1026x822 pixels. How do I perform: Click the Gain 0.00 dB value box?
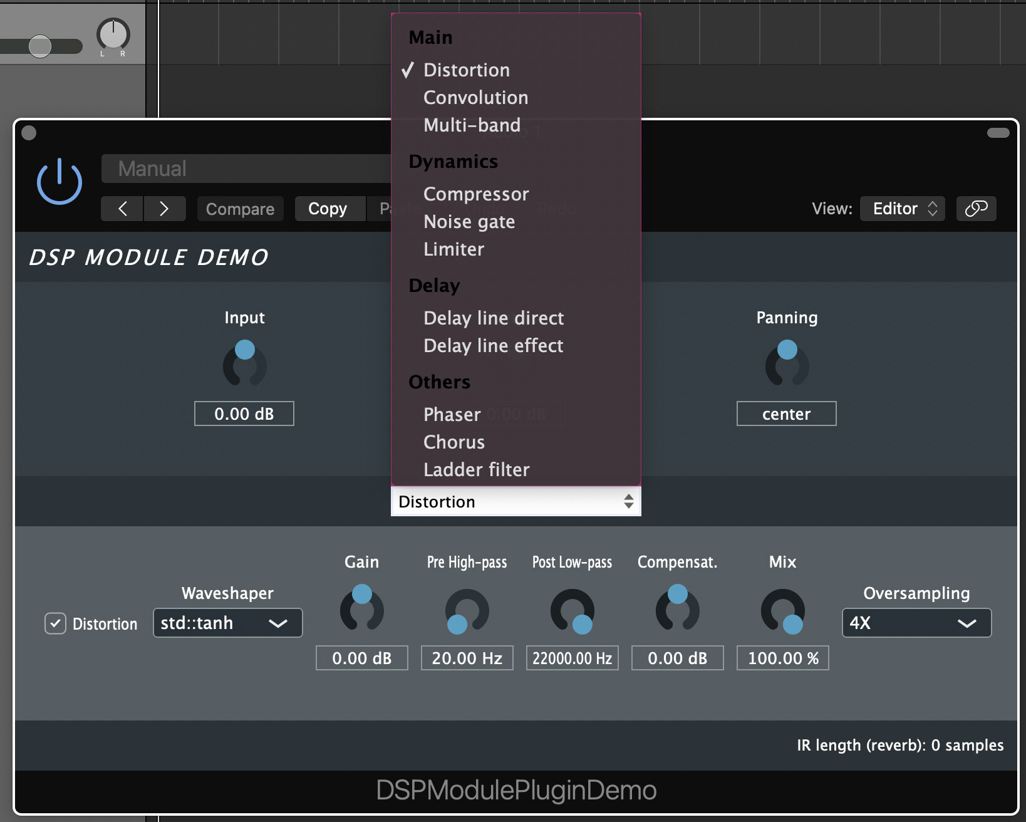(362, 658)
